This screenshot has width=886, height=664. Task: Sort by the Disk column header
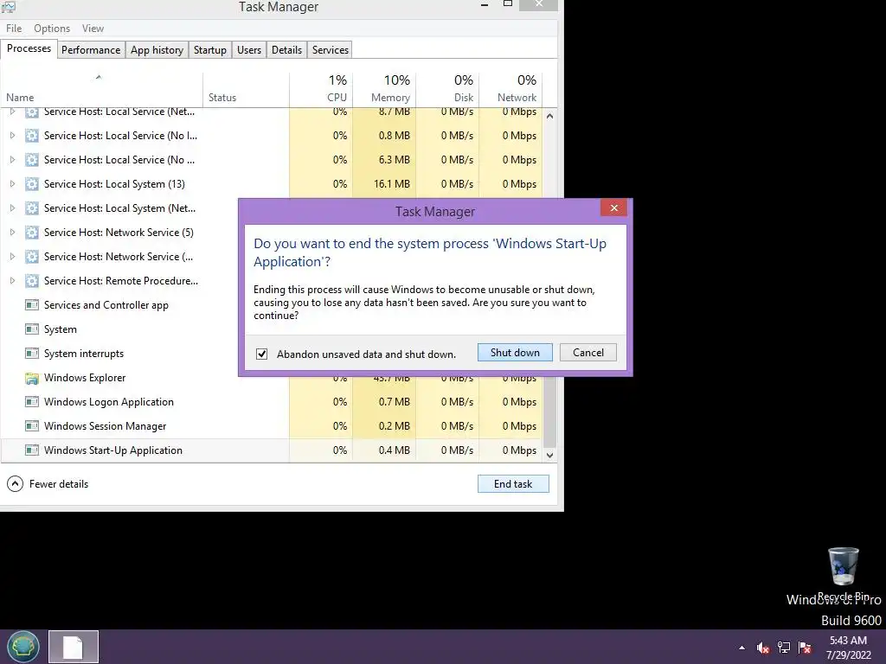coord(447,90)
